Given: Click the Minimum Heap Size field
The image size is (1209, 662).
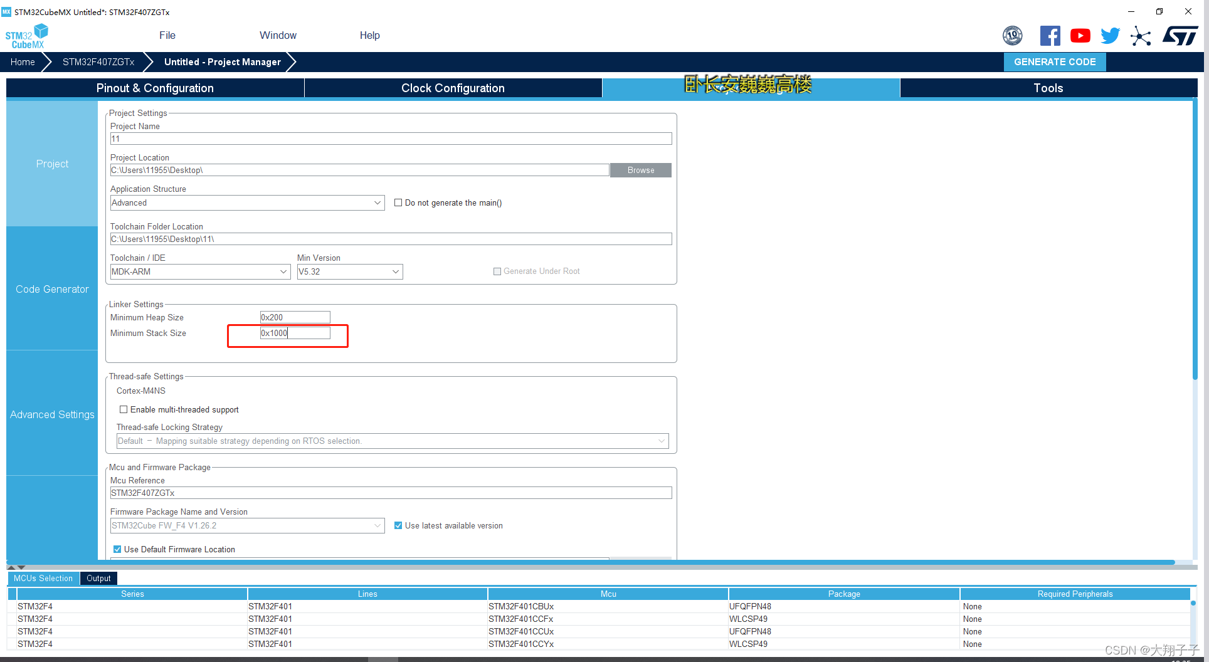Looking at the screenshot, I should (295, 317).
